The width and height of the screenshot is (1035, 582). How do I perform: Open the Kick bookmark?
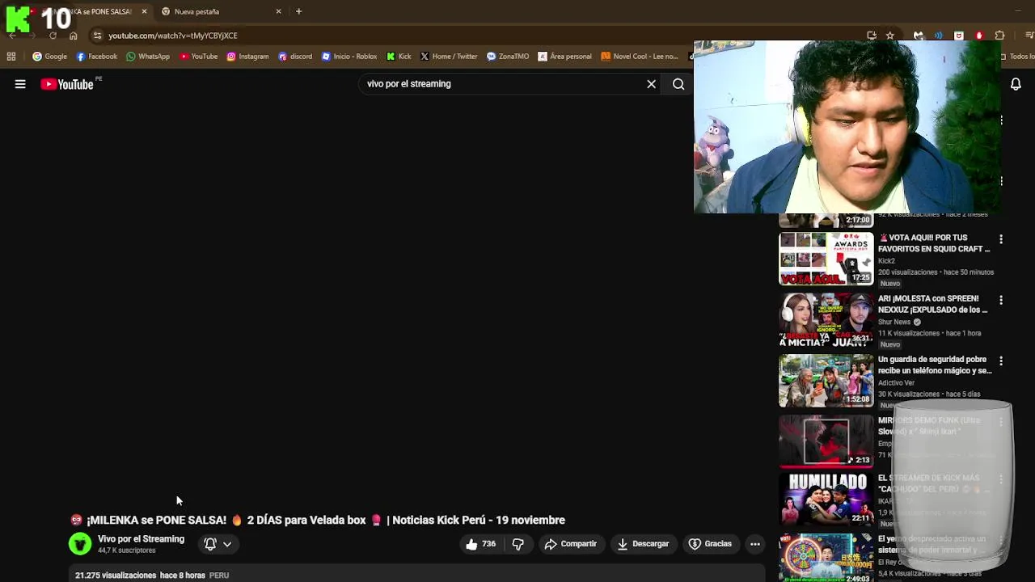(x=399, y=57)
